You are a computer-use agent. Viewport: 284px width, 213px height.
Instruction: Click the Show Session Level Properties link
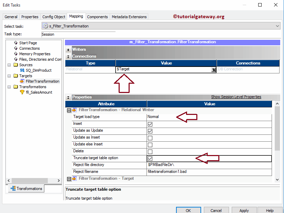(236, 97)
